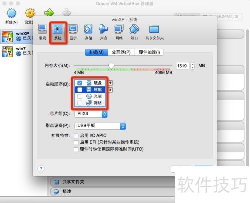Click the memory size 1519 input field
250x203 pixels.
tap(182, 66)
